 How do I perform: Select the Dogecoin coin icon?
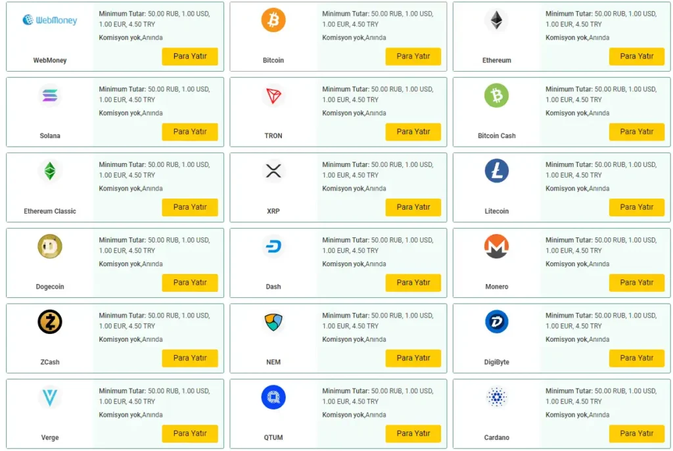pos(50,247)
